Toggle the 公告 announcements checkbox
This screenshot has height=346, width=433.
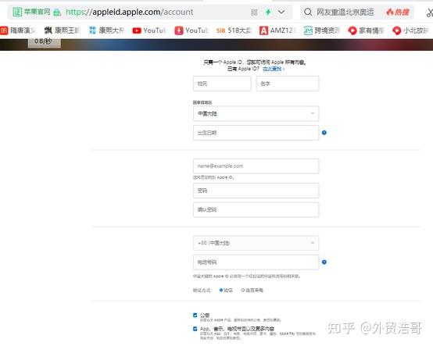(195, 315)
